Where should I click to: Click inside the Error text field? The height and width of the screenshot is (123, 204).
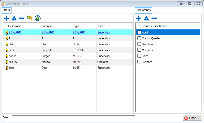(x=73, y=118)
